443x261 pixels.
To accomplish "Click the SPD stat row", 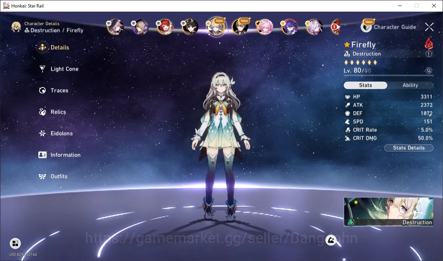I will coord(388,121).
